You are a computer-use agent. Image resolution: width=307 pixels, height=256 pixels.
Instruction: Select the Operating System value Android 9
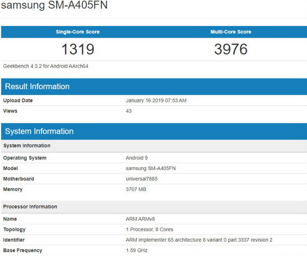click(137, 158)
